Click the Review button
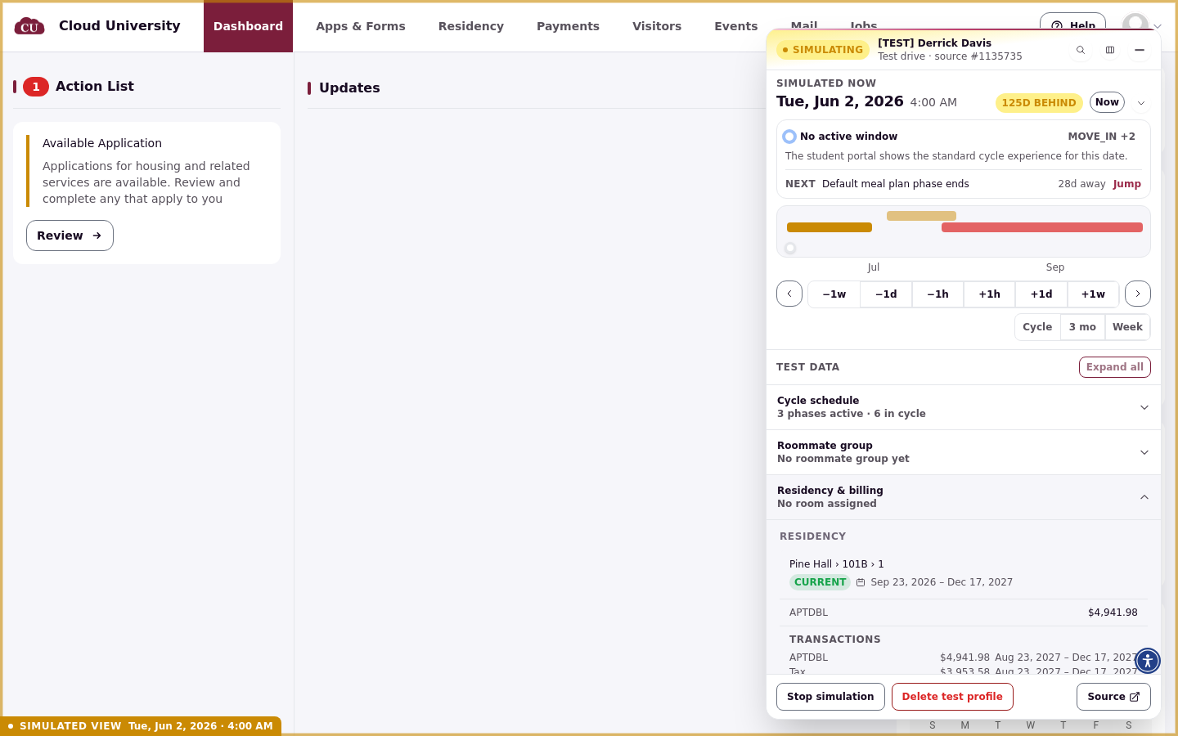The width and height of the screenshot is (1178, 736). click(70, 236)
